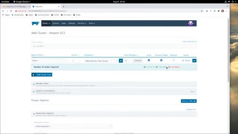
Task: Click the Cluster Name input field
Action: [114, 46]
